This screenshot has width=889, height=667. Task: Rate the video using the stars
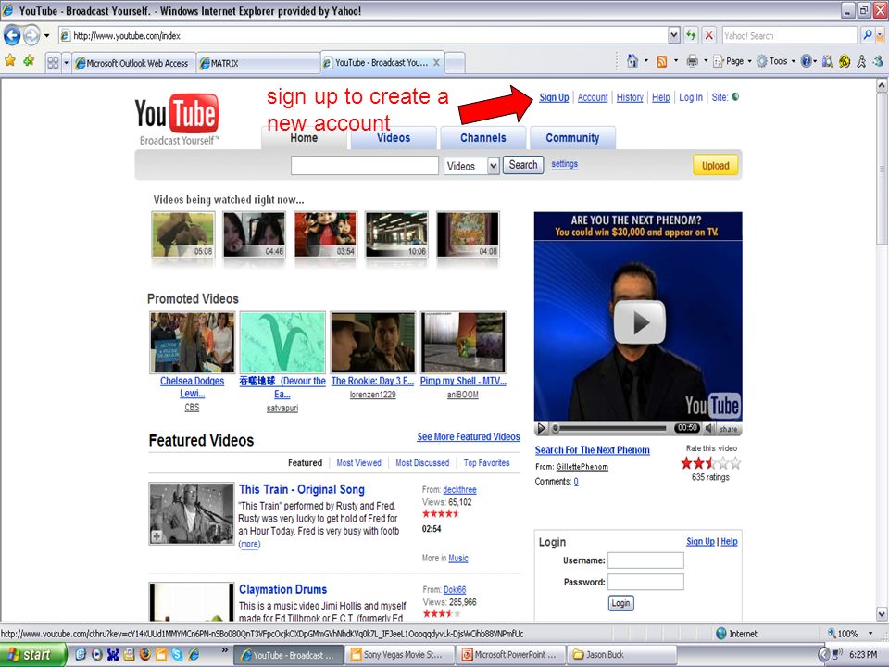710,463
